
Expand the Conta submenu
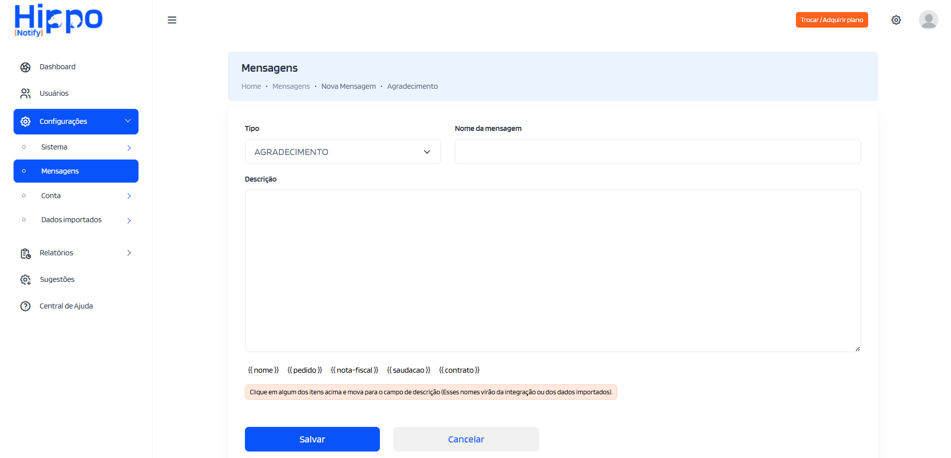(129, 196)
